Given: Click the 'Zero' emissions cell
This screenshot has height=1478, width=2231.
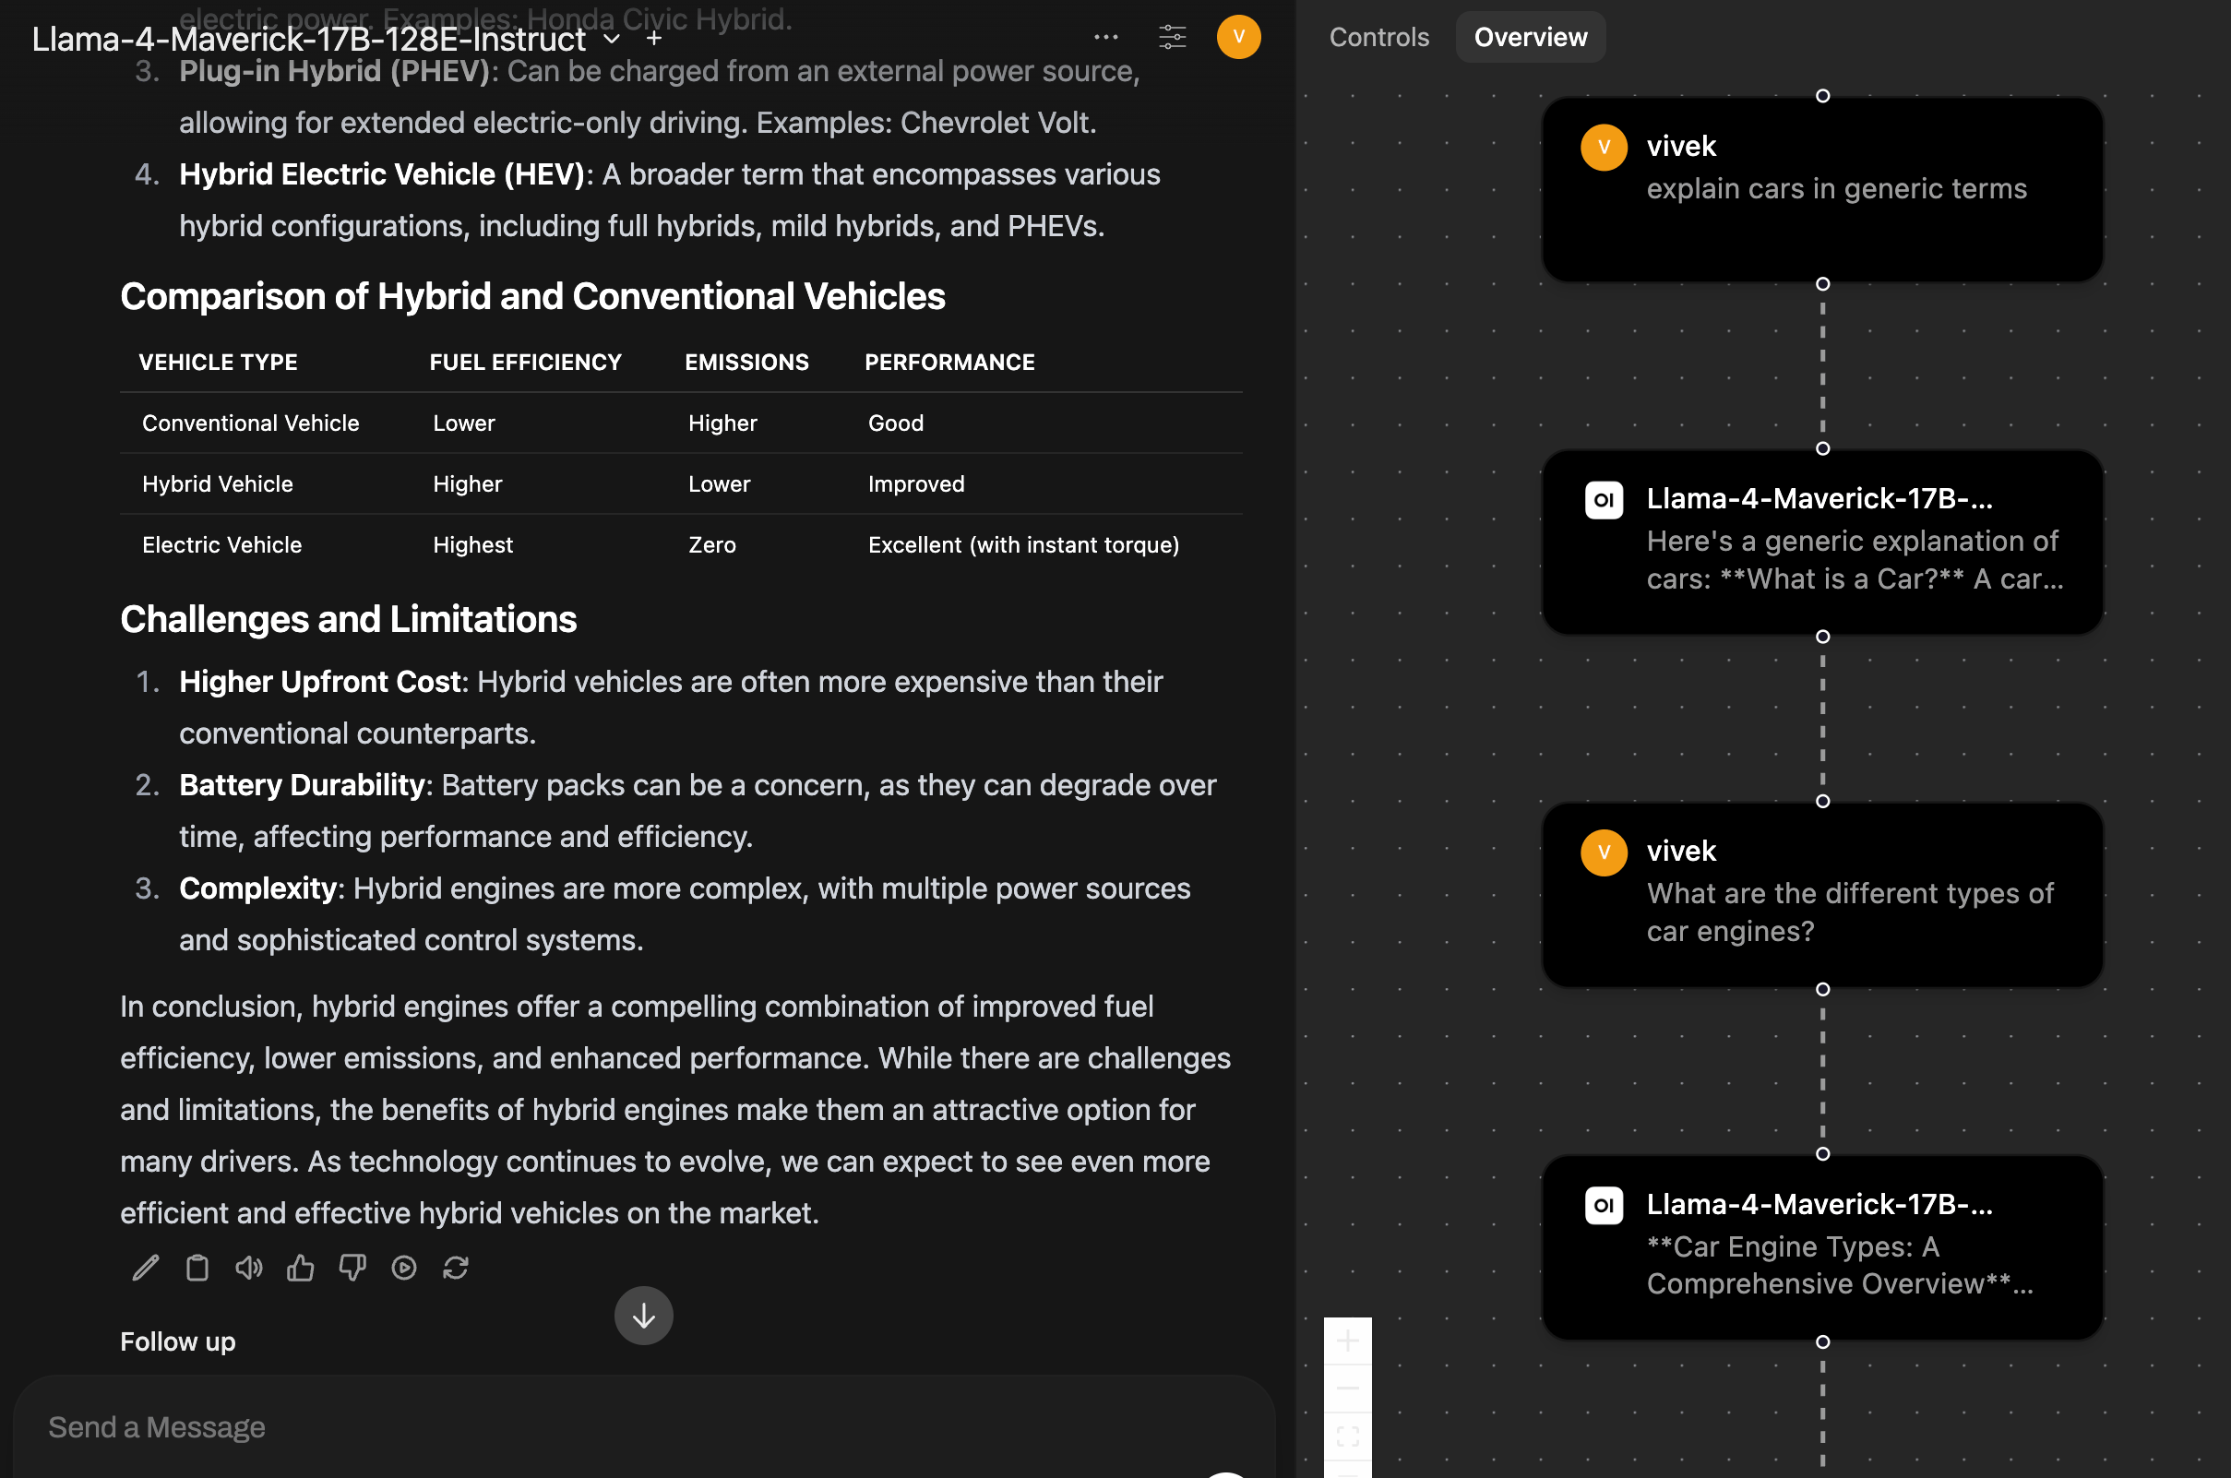Looking at the screenshot, I should pyautogui.click(x=711, y=545).
